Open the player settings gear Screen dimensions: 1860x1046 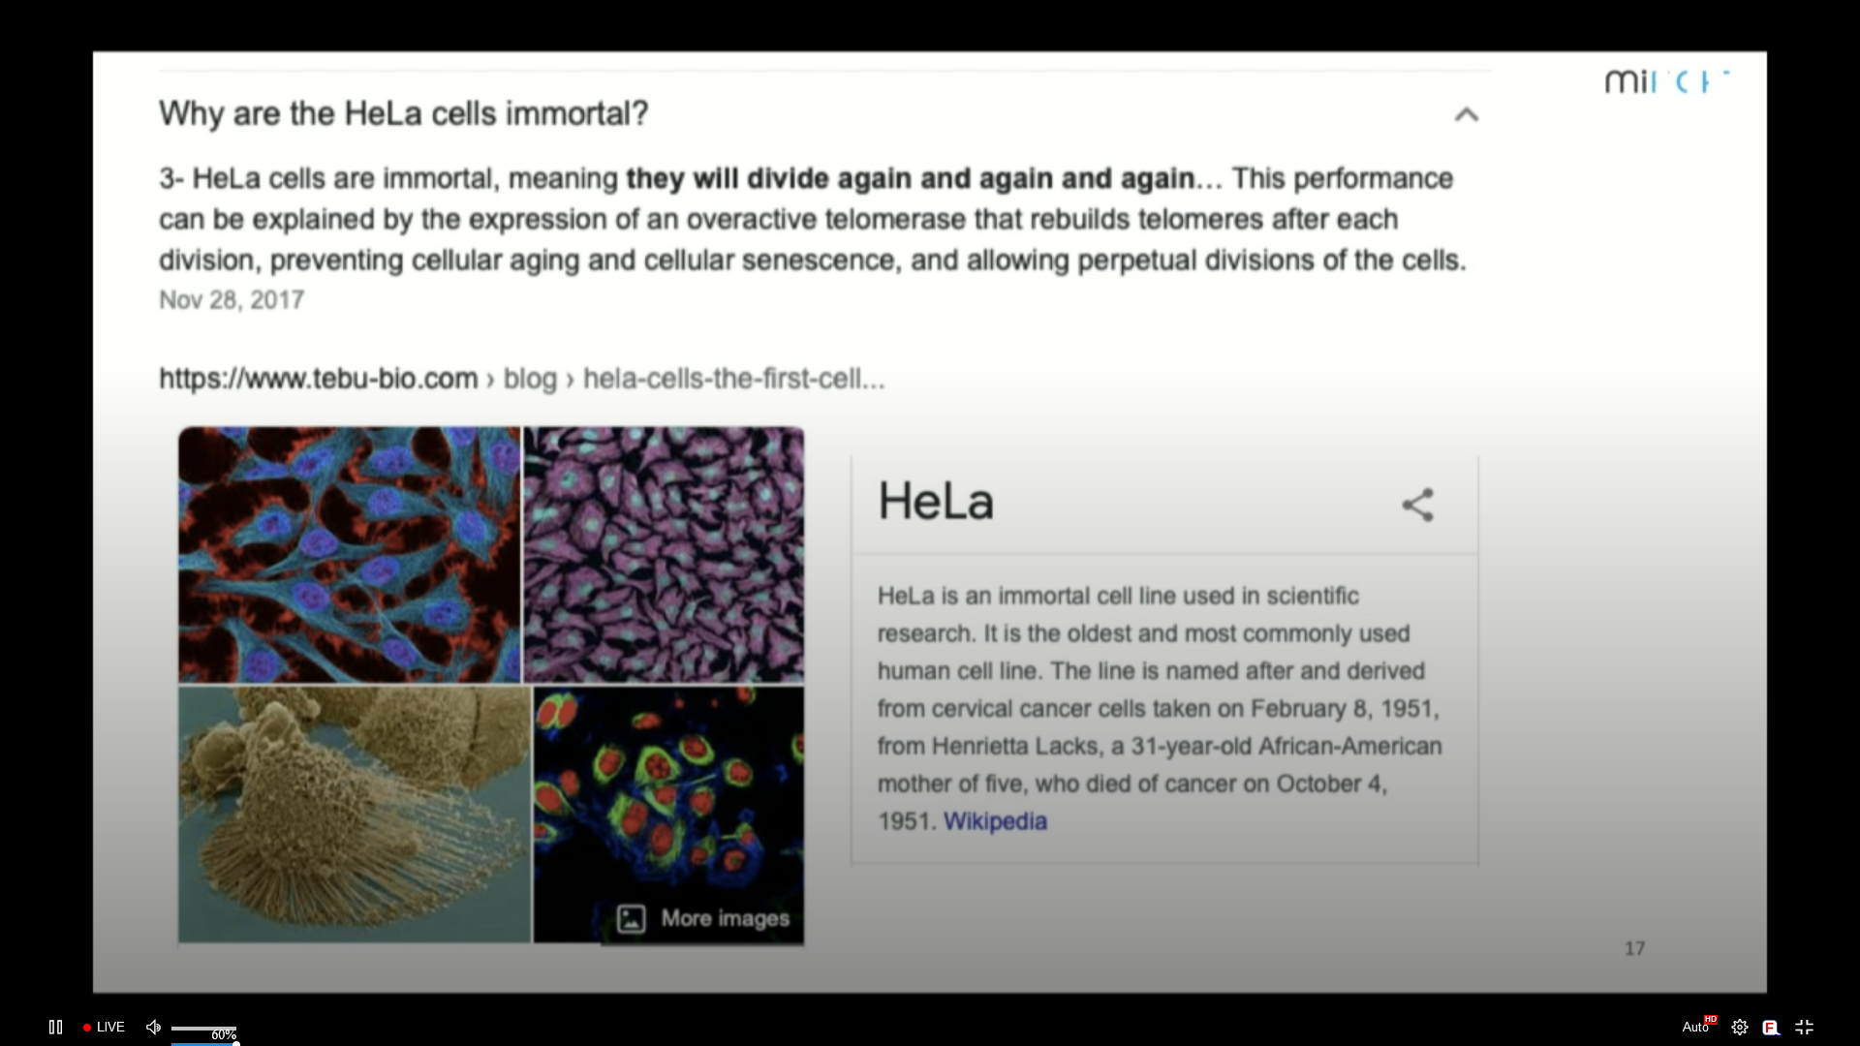tap(1740, 1028)
